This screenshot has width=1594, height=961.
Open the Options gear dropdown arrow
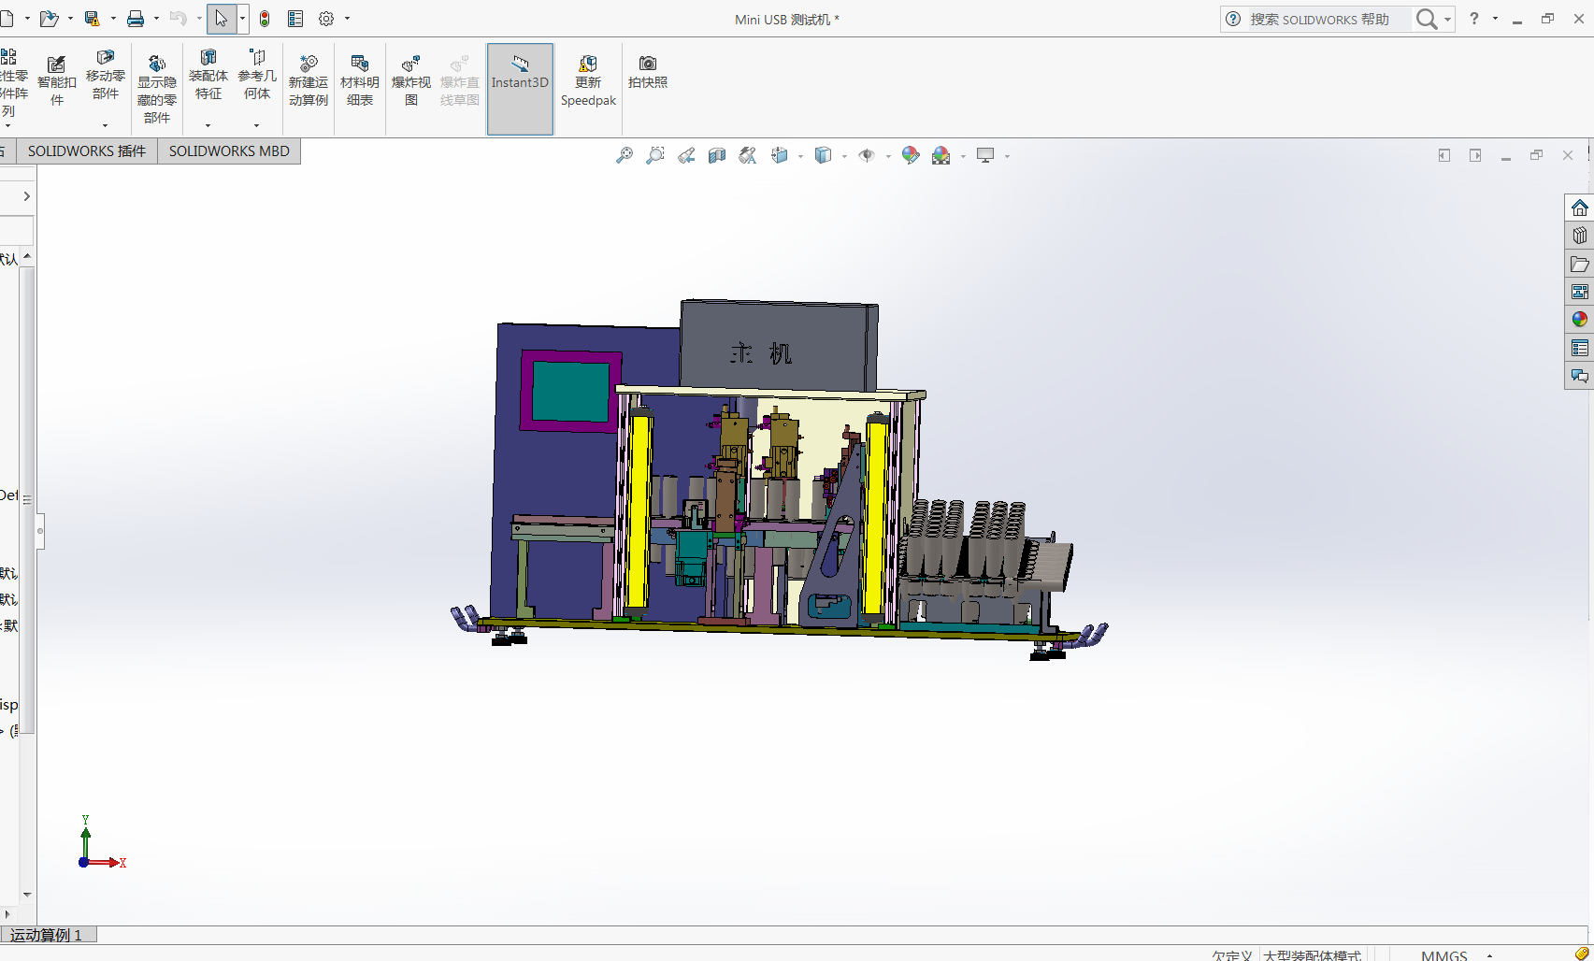348,19
